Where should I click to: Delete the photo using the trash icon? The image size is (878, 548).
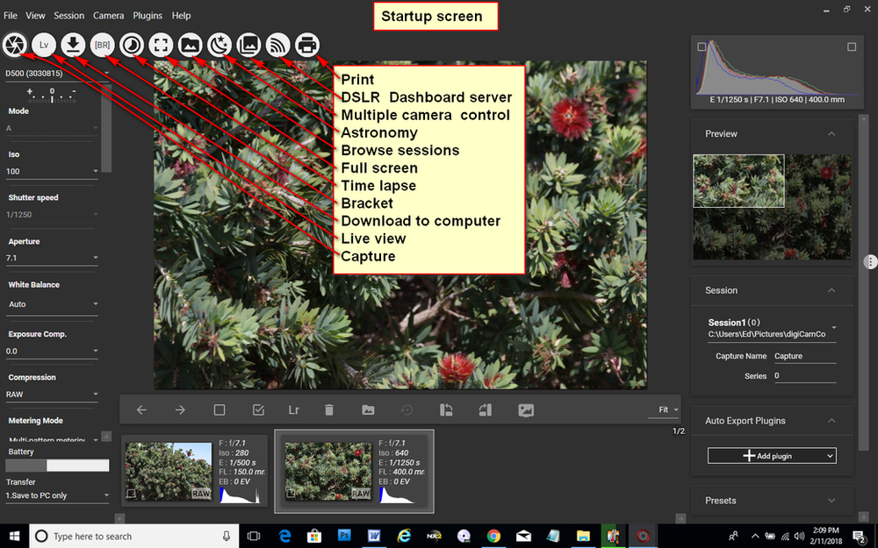click(329, 409)
